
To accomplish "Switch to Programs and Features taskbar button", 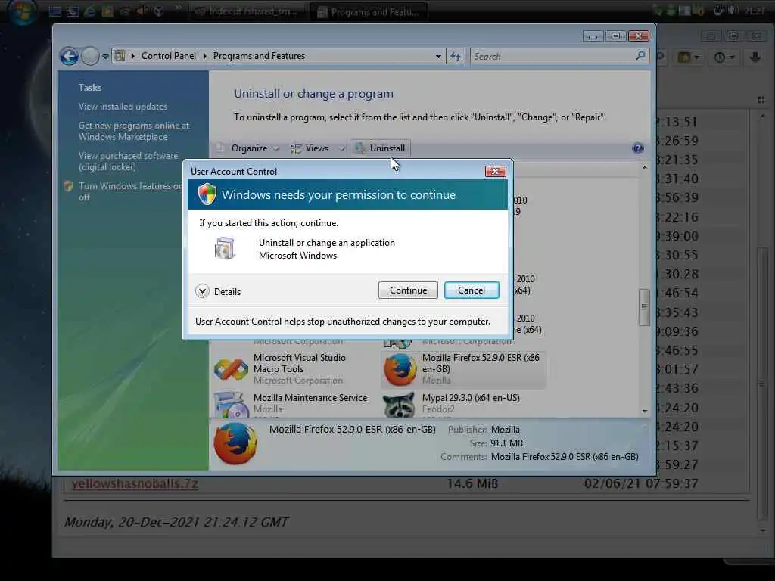I will coord(369,12).
